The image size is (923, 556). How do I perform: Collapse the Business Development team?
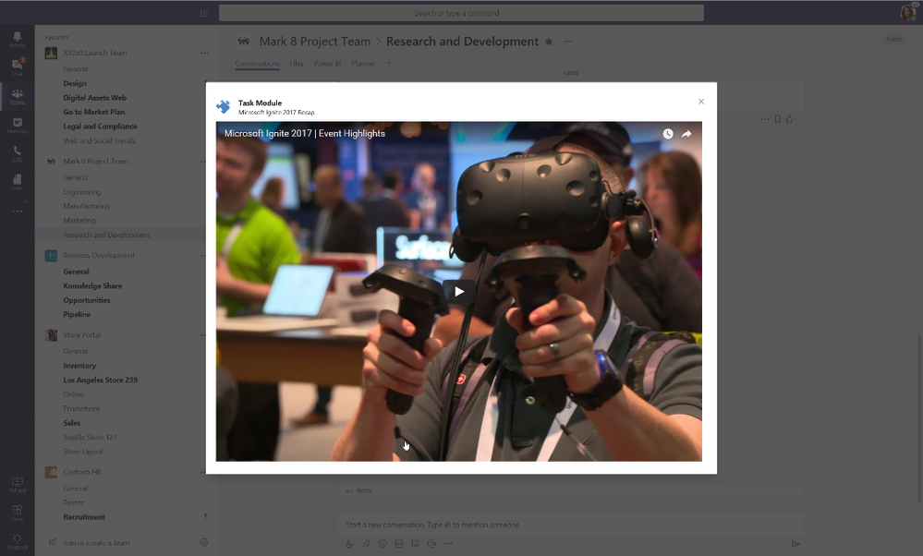[99, 255]
